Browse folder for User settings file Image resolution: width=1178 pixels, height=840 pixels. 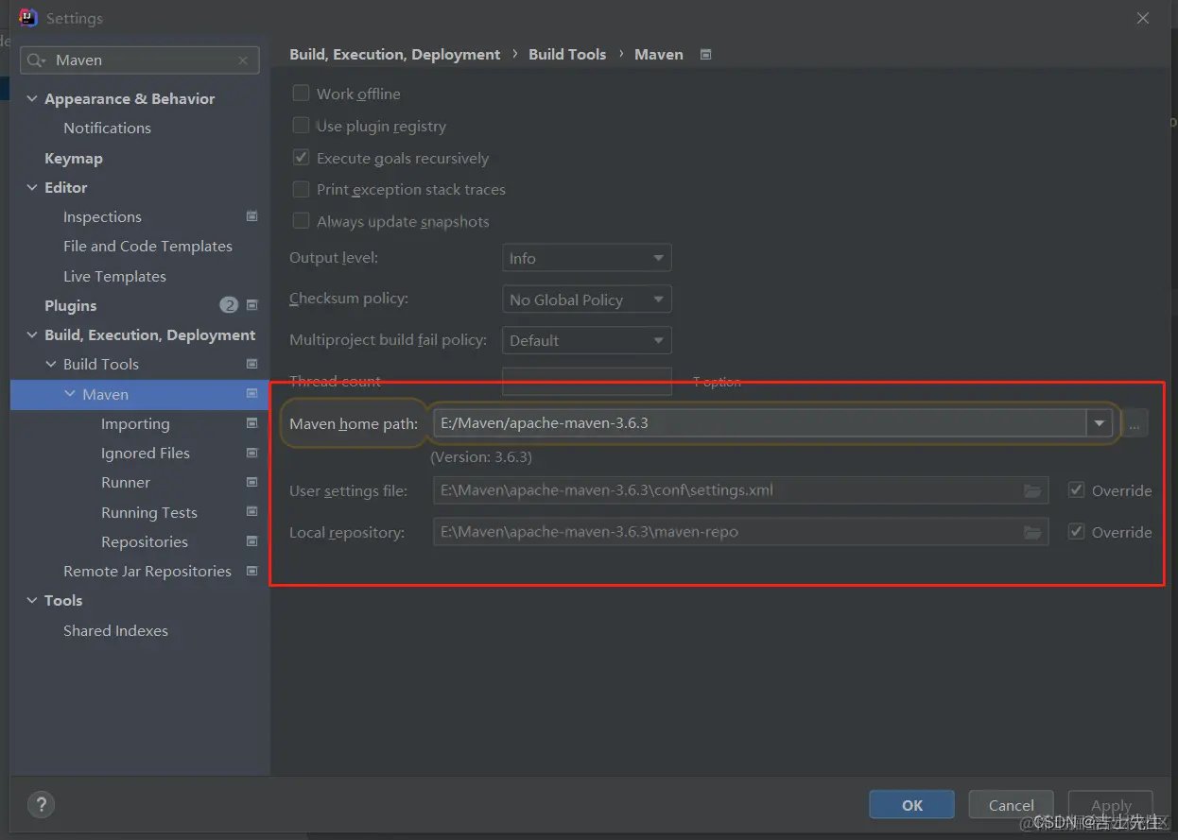1032,490
